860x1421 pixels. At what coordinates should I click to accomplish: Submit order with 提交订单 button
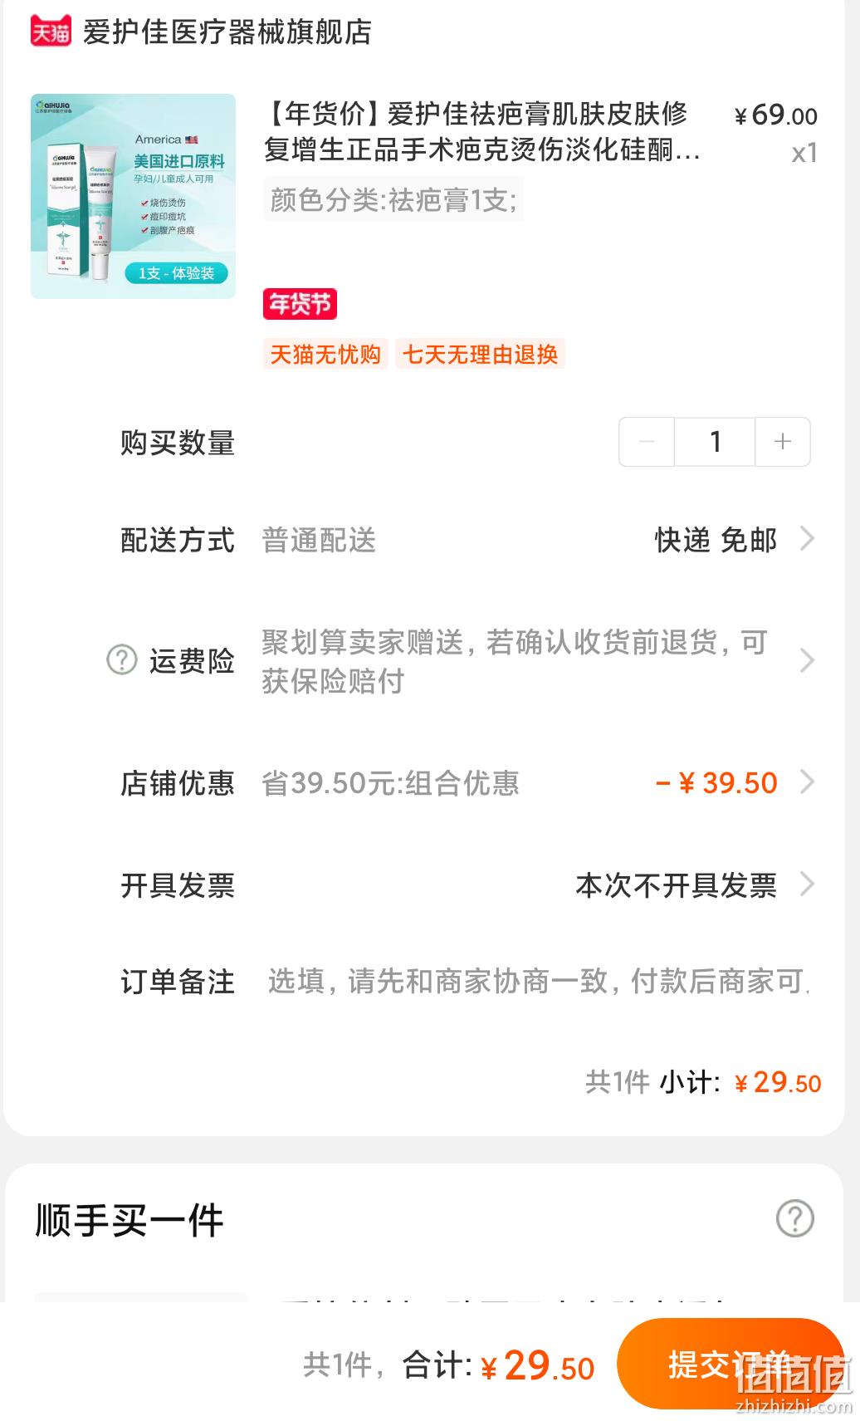click(731, 1364)
